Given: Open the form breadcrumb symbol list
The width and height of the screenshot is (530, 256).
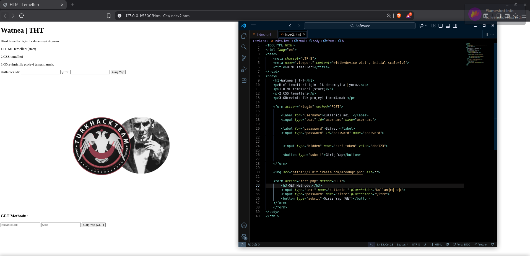Looking at the screenshot, I should tap(329, 41).
